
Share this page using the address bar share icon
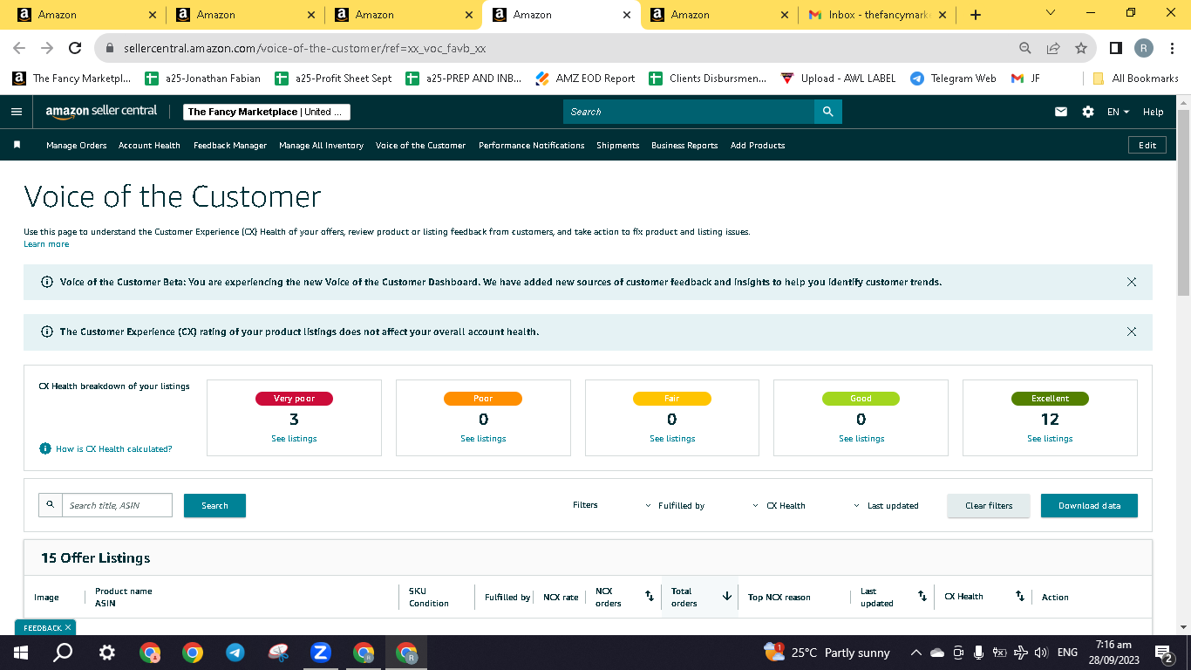pos(1053,49)
